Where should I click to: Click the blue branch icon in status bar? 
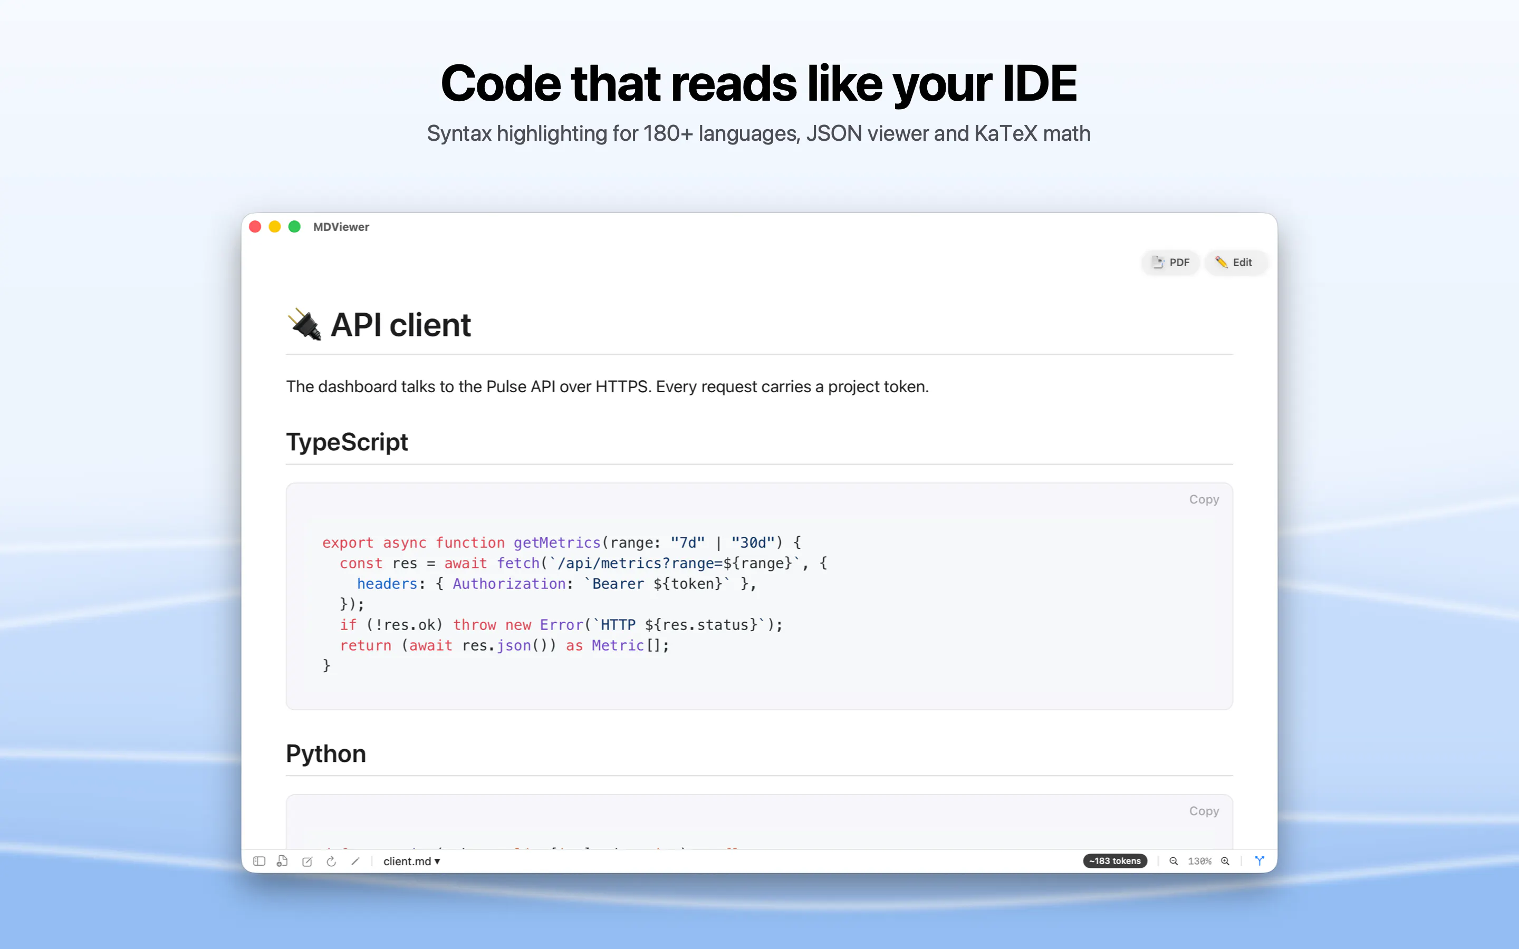(1259, 860)
